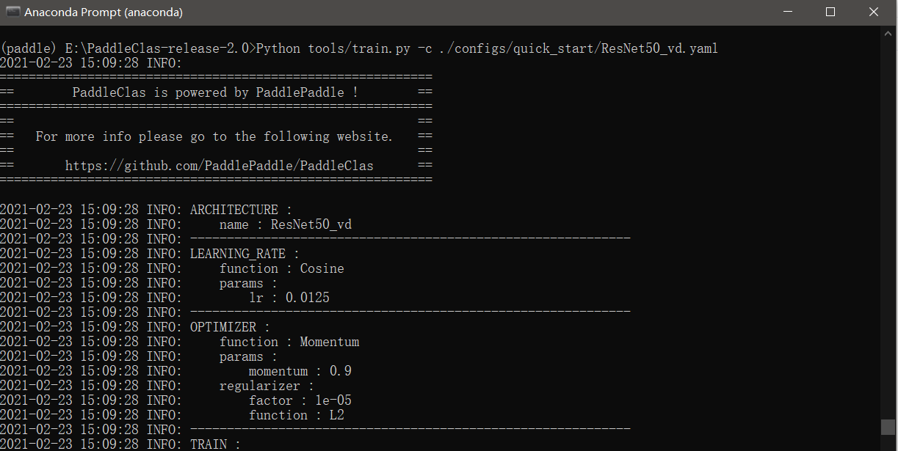Click the Momentum function text
This screenshot has height=451, width=898.
tap(329, 341)
